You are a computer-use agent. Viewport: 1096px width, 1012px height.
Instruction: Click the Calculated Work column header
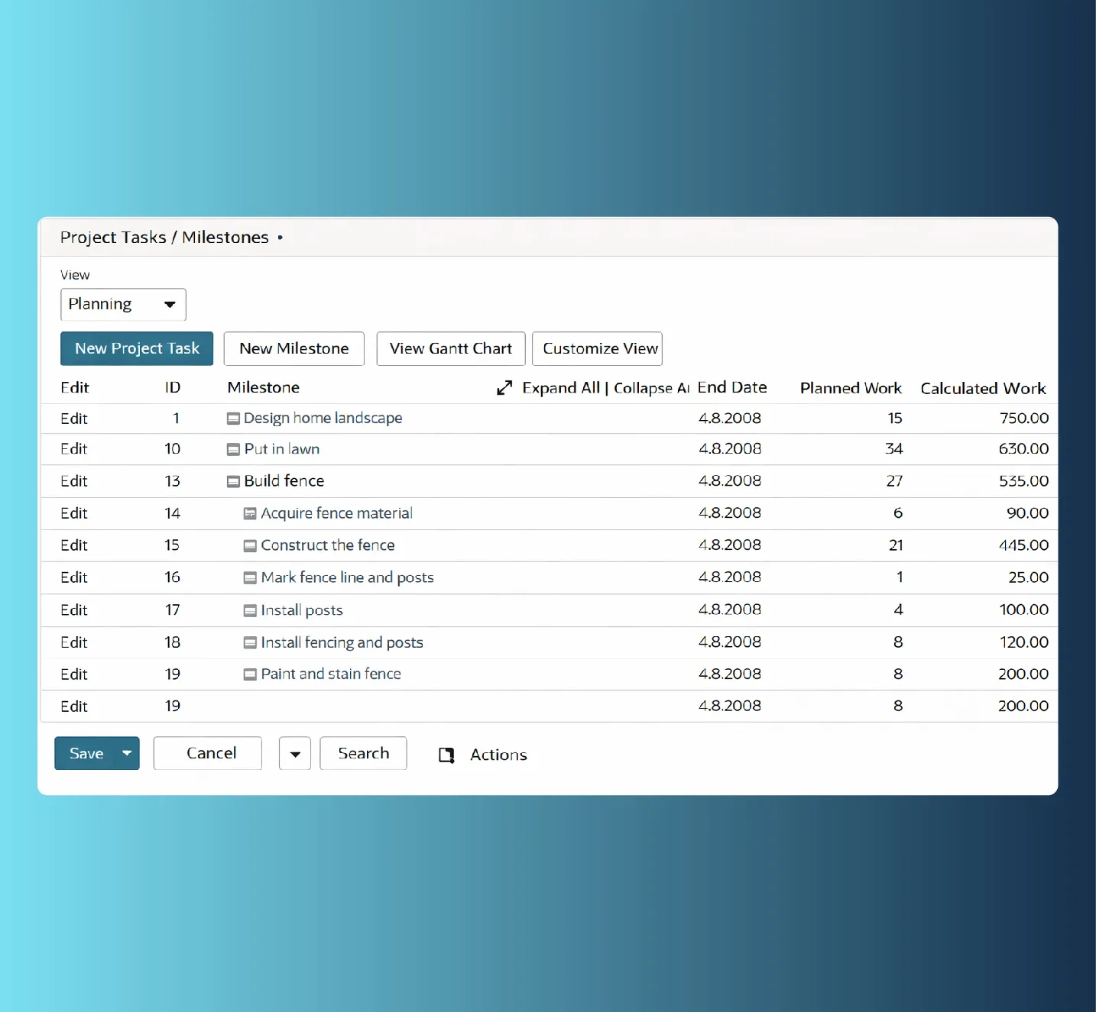(983, 388)
